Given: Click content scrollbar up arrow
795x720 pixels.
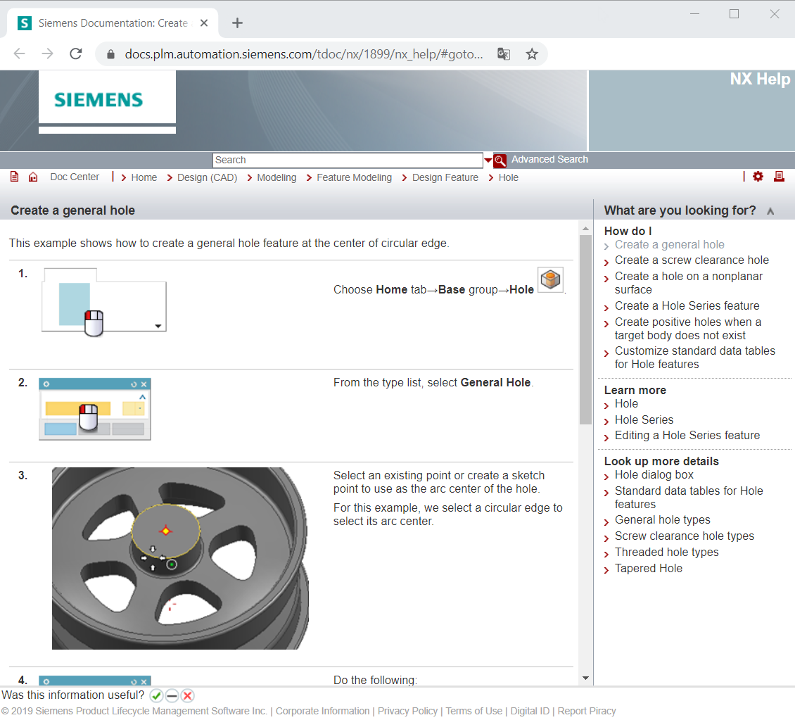Looking at the screenshot, I should point(585,229).
